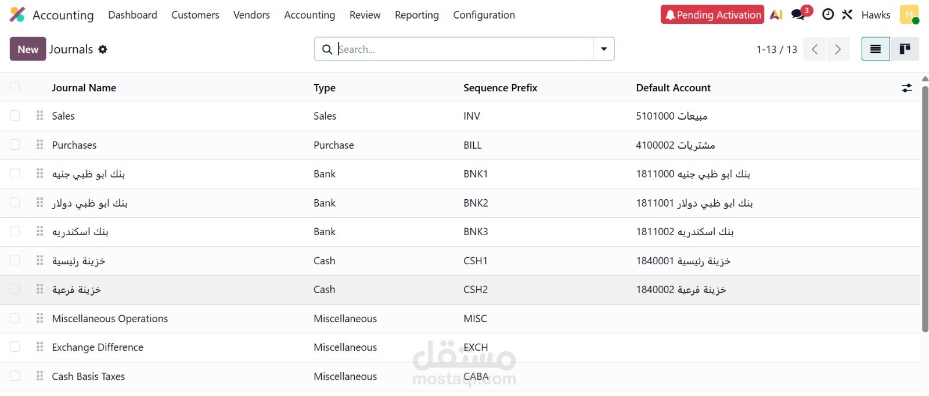
Task: Click drag handle of BNK2 row
Action: pos(39,203)
